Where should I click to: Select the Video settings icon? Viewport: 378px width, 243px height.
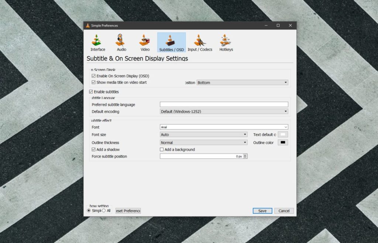(x=144, y=42)
